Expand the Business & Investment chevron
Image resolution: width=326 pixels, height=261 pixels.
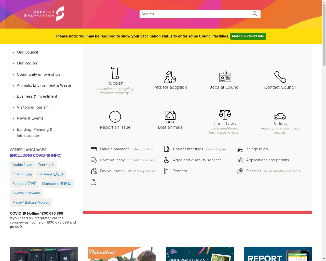(x=13, y=97)
